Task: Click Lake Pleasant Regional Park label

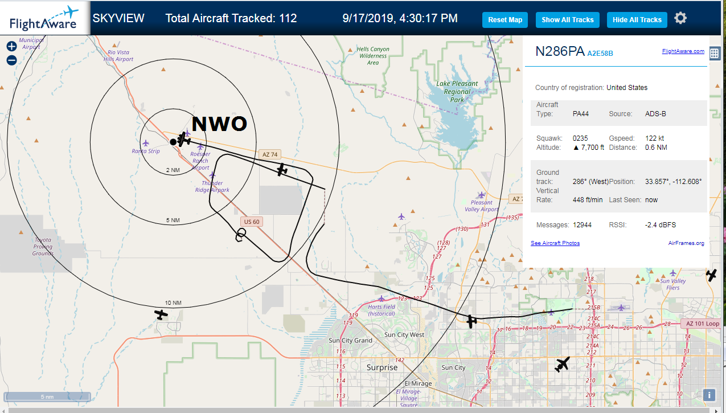Action: (x=457, y=92)
